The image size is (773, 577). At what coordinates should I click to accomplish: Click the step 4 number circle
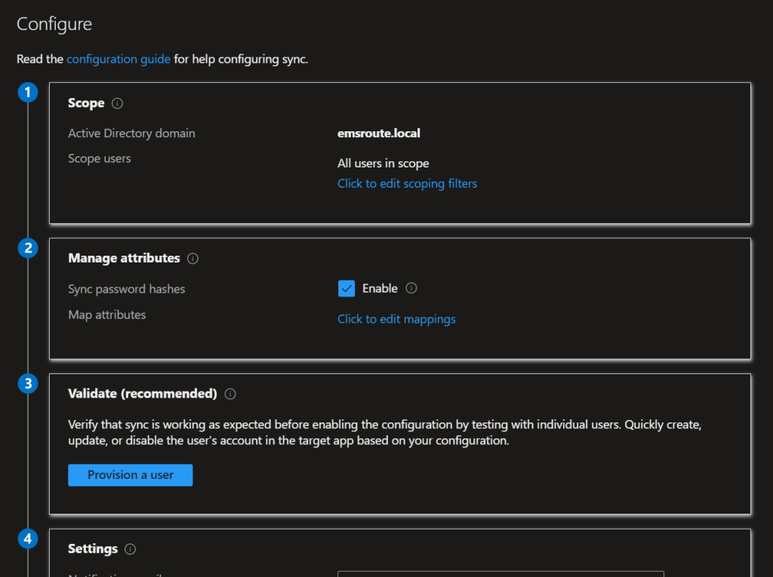click(28, 539)
